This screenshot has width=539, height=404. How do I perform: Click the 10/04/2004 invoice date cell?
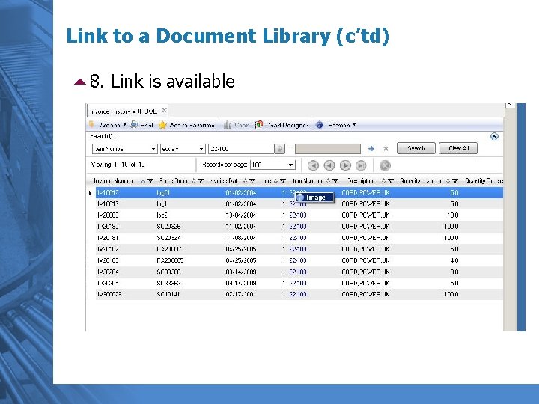click(240, 215)
